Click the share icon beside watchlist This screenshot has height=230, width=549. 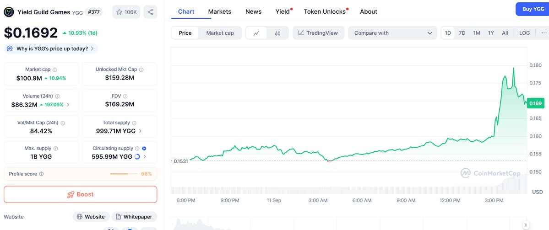(150, 12)
